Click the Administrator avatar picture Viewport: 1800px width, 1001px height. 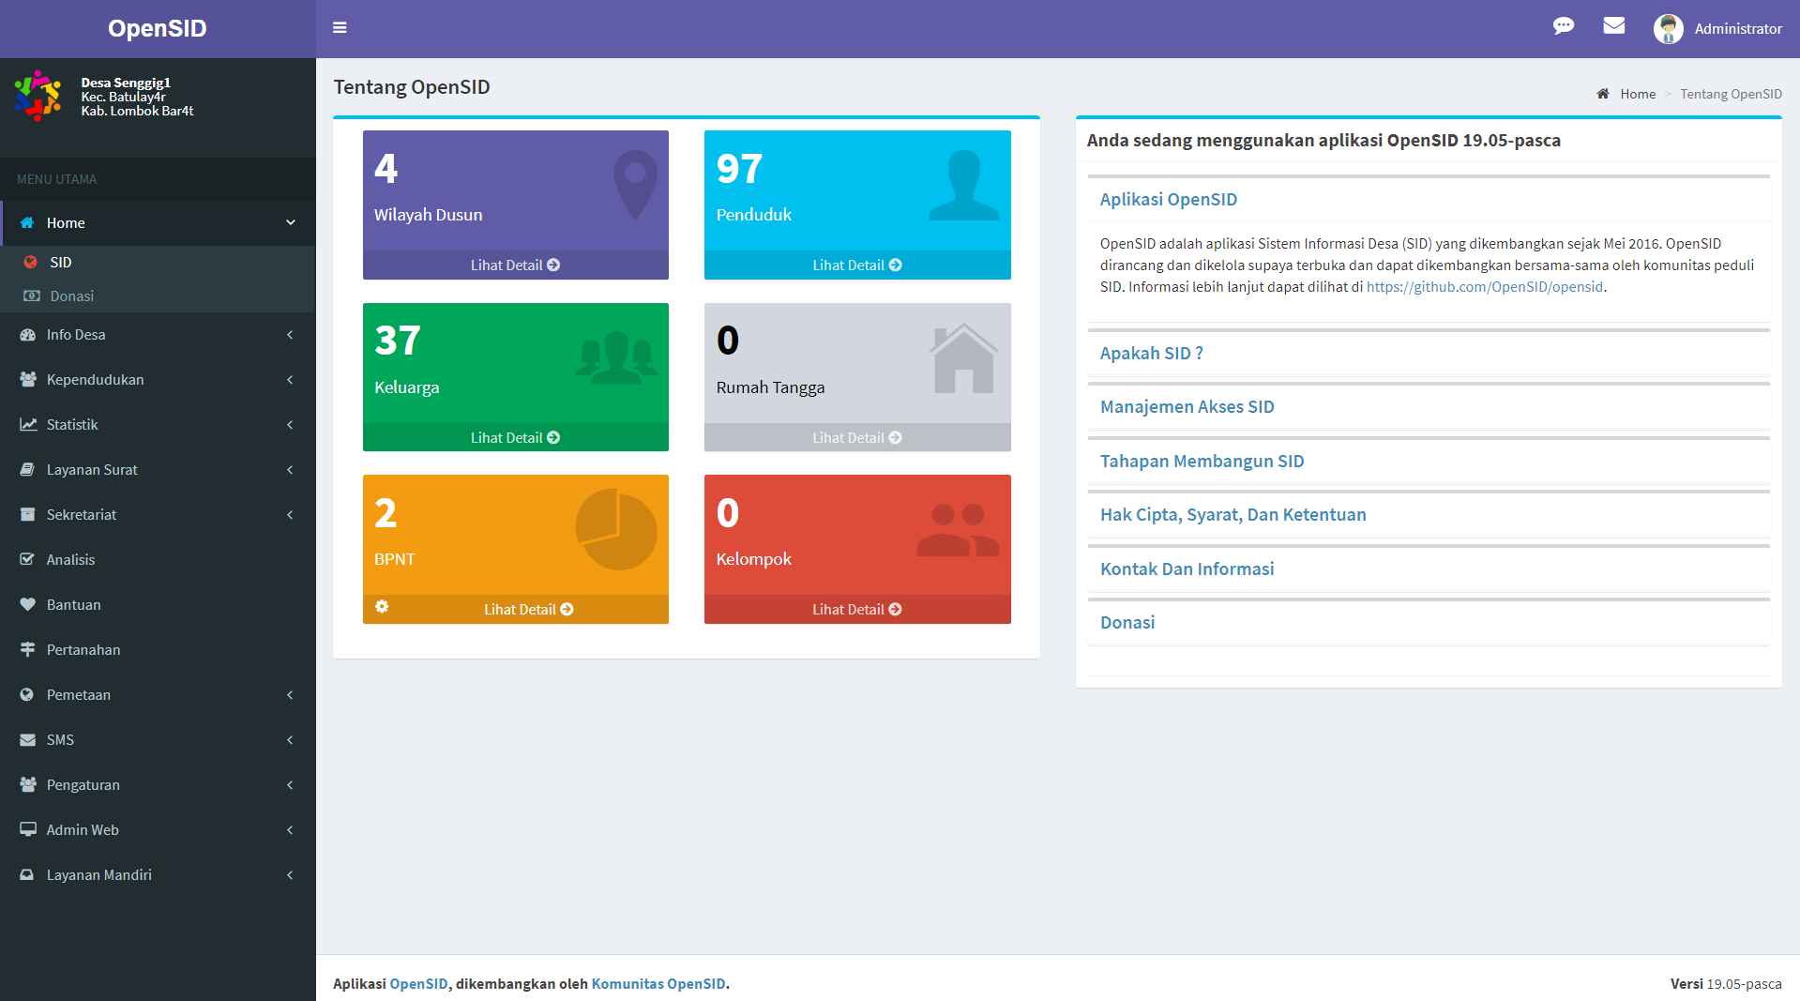(x=1668, y=29)
